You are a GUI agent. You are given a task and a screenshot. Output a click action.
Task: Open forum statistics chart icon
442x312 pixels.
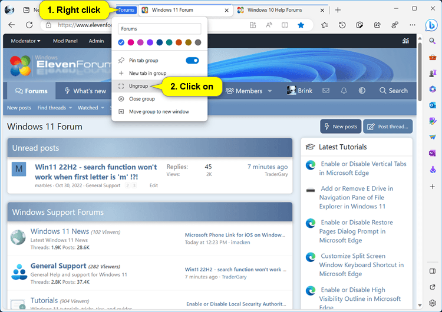click(x=405, y=41)
